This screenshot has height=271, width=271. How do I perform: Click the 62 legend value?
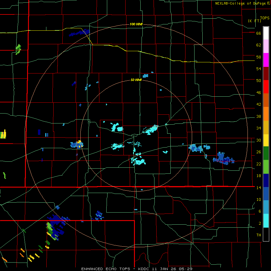tap(259, 45)
